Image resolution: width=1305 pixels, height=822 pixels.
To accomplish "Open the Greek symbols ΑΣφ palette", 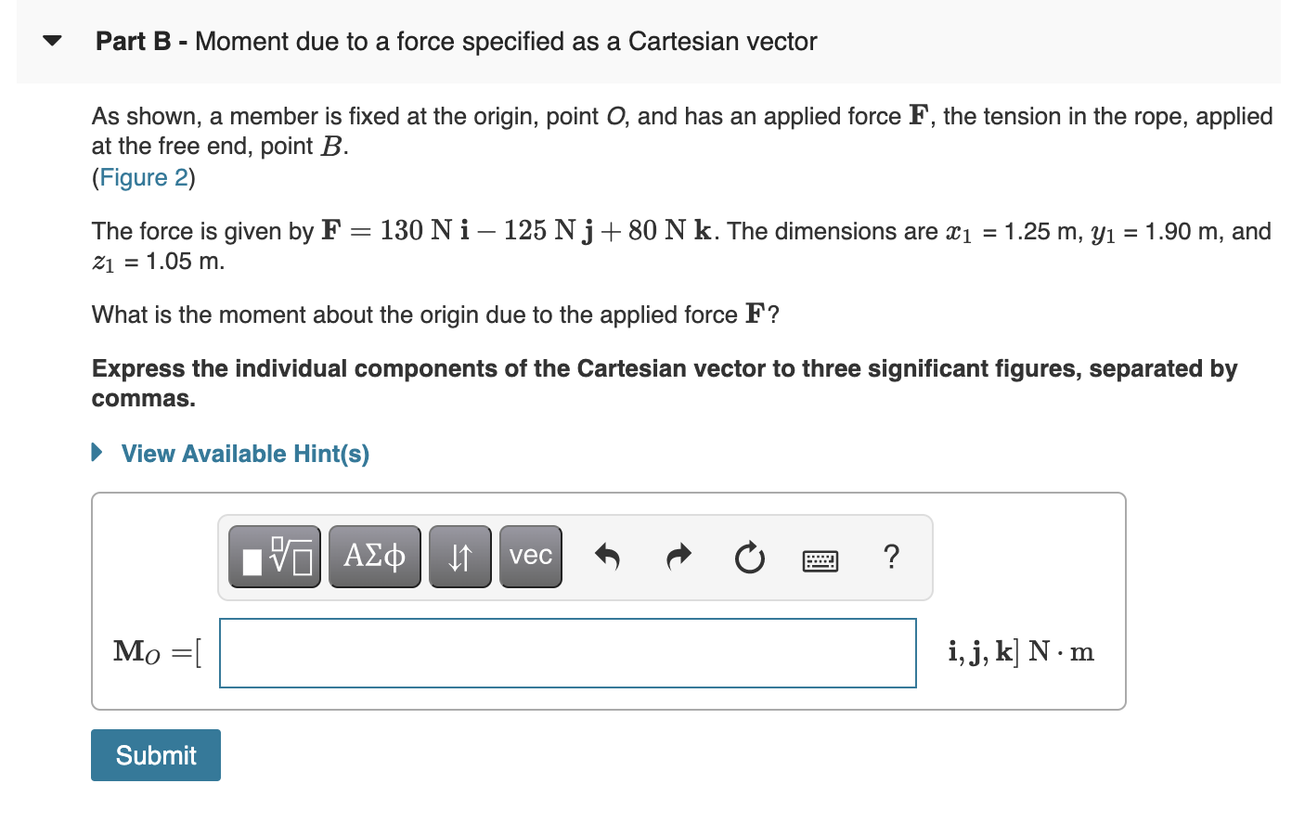I will [374, 556].
